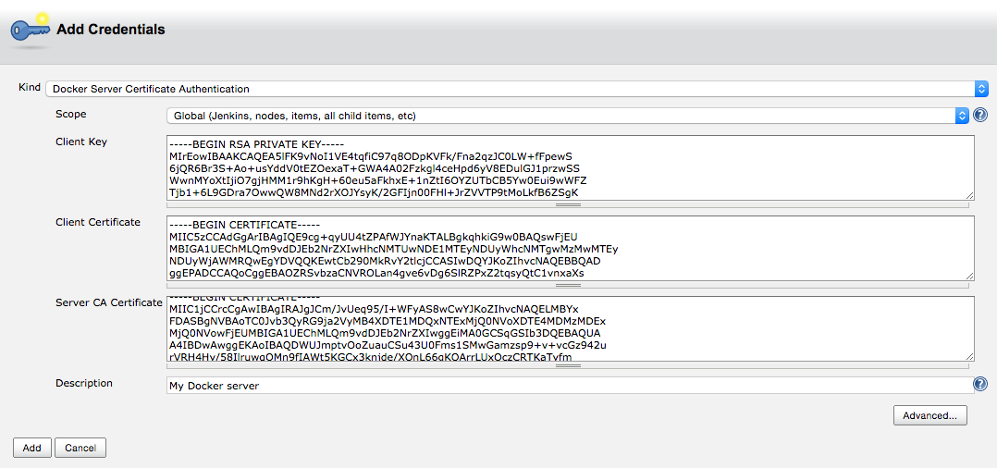Click the Client Certificate textarea corner grip

pos(969,277)
